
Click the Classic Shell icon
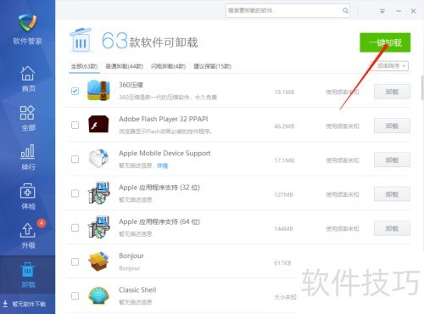pyautogui.click(x=98, y=295)
